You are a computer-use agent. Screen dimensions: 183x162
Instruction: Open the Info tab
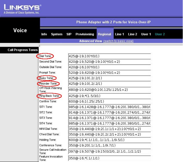point(44,34)
